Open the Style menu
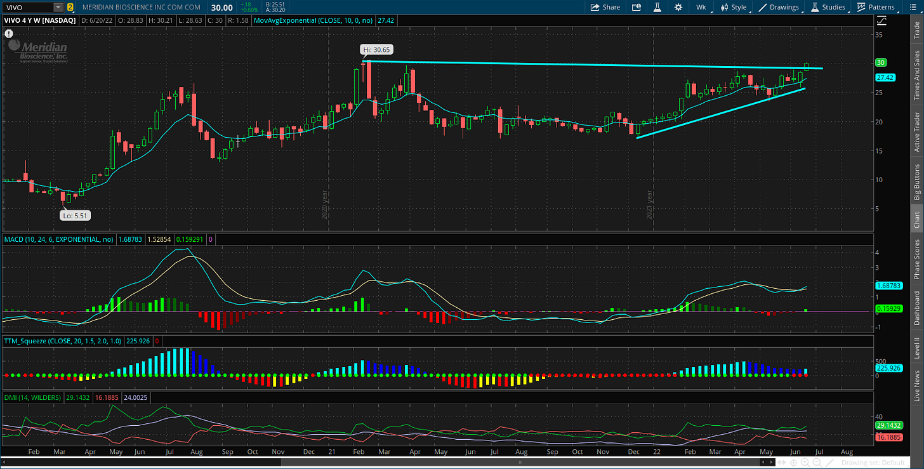This screenshot has width=924, height=469. (x=734, y=7)
